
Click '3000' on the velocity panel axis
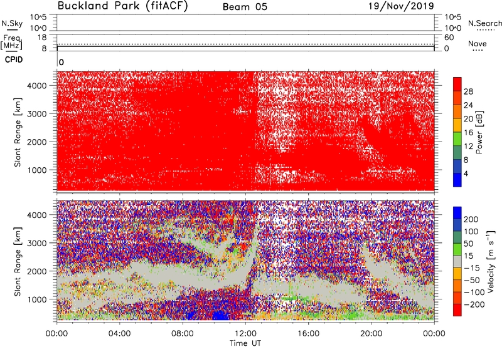(37, 243)
